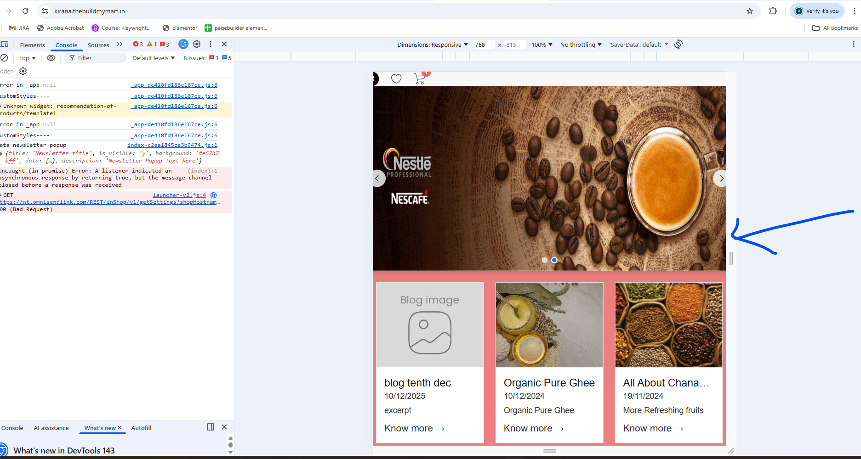The image size is (861, 459).
Task: Open the Autofill drawer tab
Action: (141, 428)
